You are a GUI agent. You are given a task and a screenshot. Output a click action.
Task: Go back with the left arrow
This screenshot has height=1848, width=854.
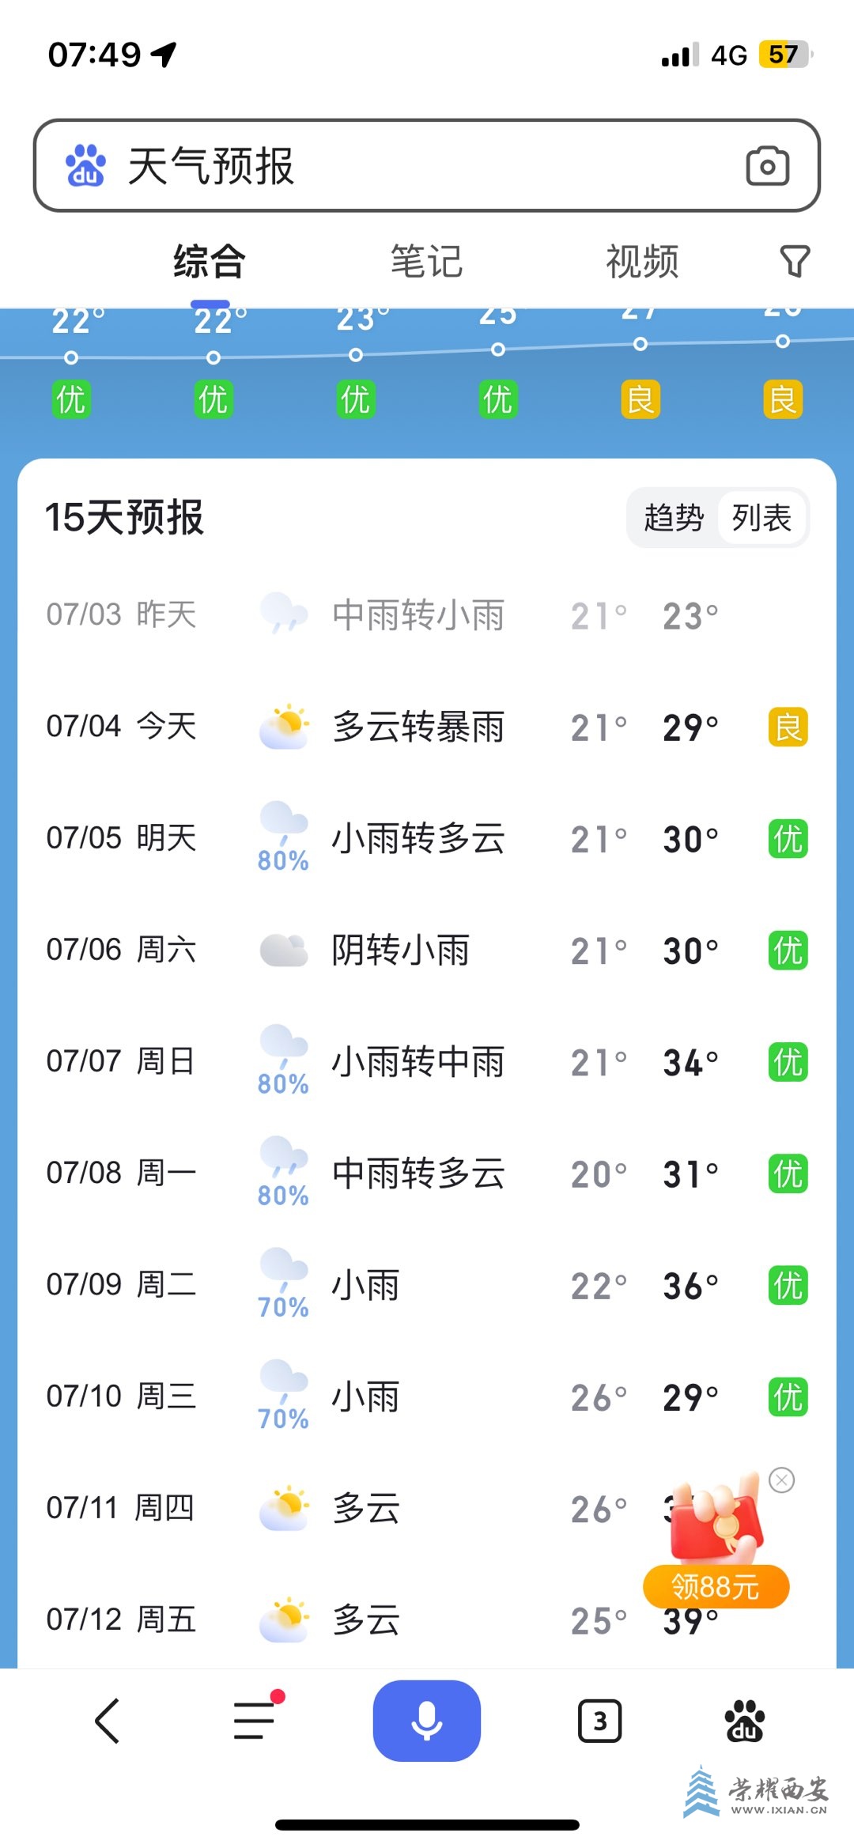107,1721
